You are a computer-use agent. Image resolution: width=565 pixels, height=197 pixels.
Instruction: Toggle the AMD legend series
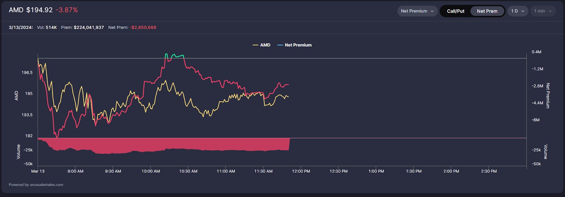tap(261, 45)
